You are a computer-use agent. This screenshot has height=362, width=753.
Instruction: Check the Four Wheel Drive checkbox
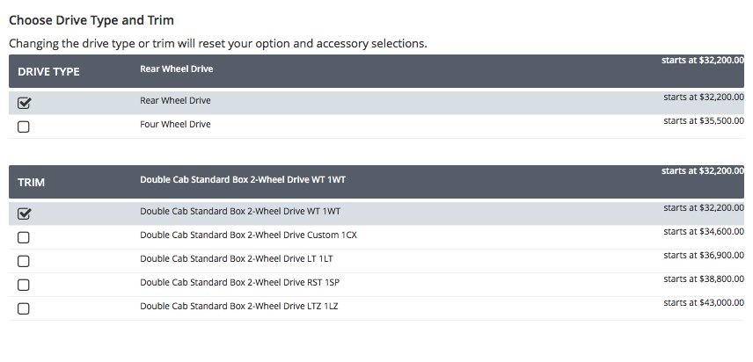pyautogui.click(x=24, y=127)
